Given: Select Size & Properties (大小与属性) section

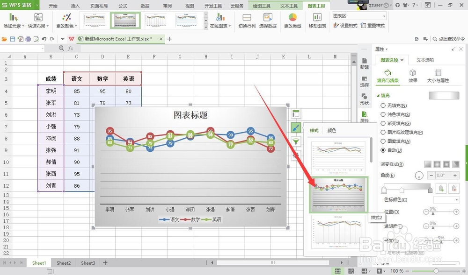Looking at the screenshot, I should (438, 76).
